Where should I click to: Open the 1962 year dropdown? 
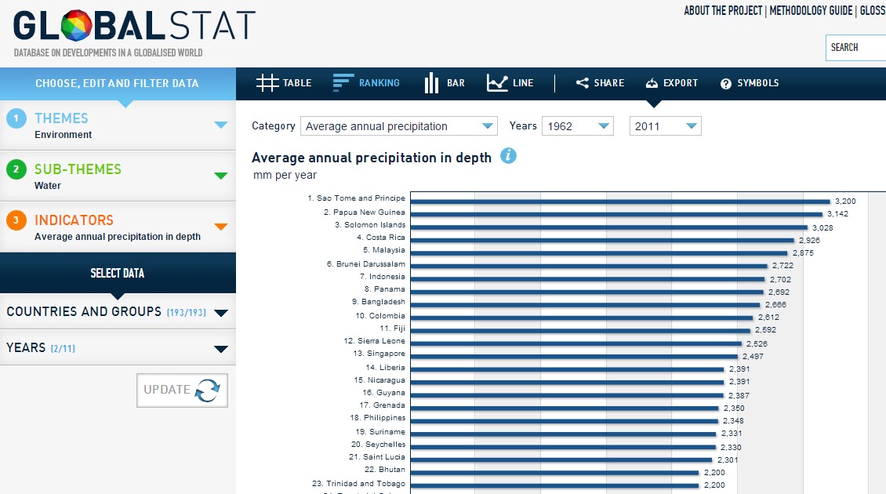click(578, 126)
